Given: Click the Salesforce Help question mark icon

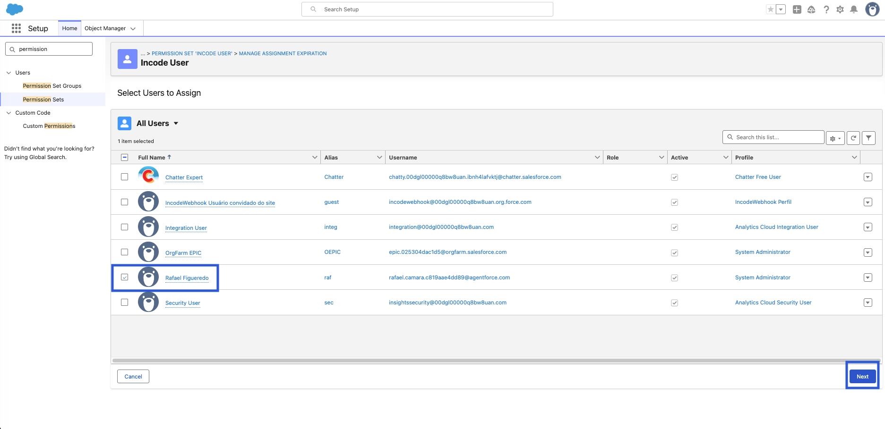Looking at the screenshot, I should 826,9.
